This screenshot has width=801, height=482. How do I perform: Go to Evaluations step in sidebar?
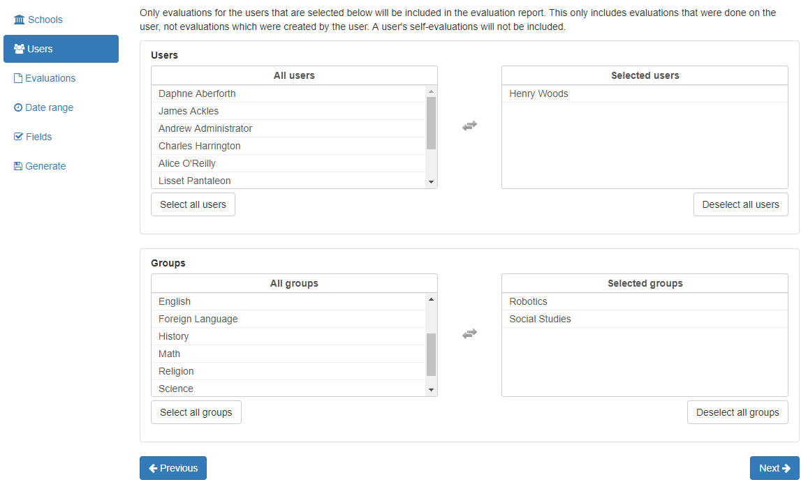[45, 78]
